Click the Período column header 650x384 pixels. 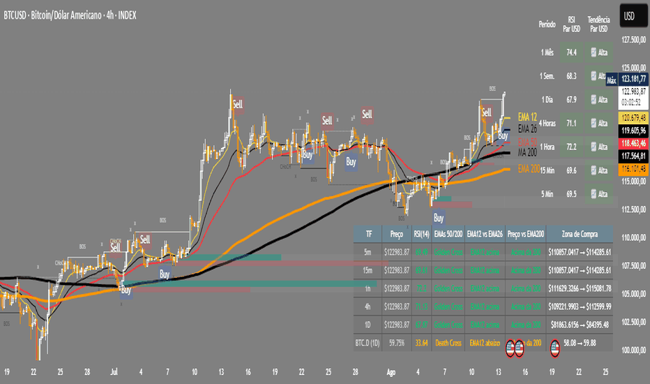[547, 24]
